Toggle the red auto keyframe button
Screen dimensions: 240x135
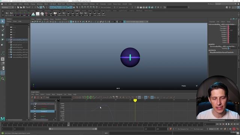pyautogui.click(x=234, y=129)
